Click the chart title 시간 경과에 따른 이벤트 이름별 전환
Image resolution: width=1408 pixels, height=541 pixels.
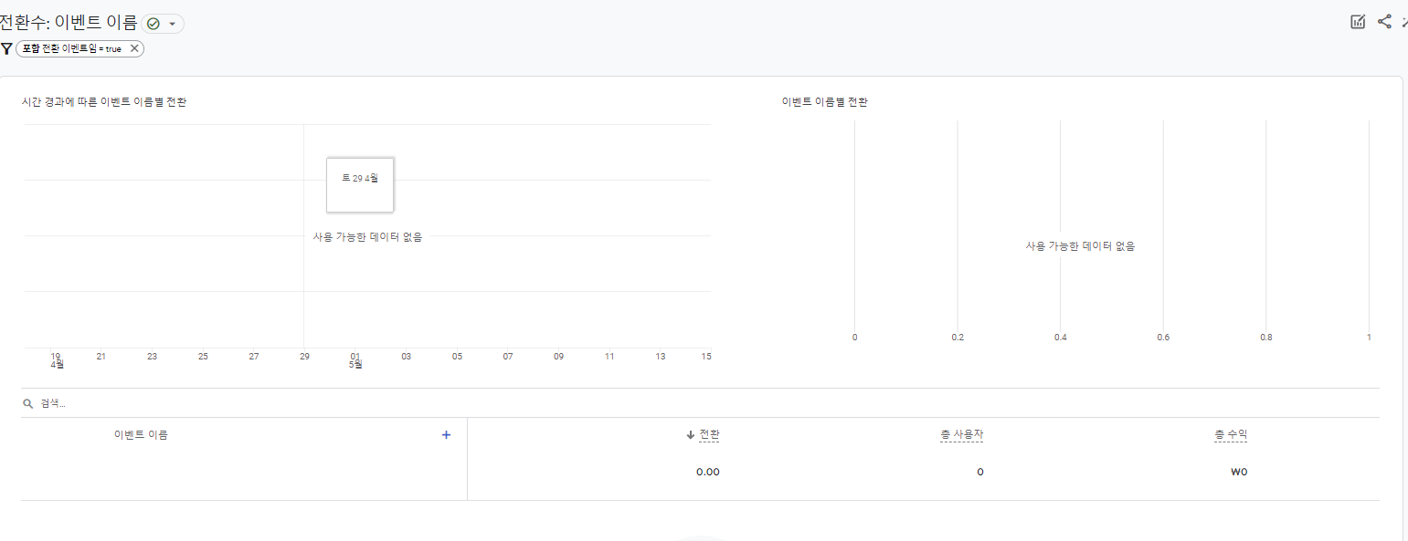104,102
